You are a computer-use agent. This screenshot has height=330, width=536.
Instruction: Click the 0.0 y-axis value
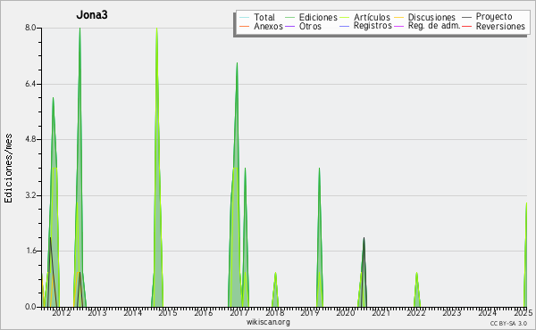tap(30, 307)
